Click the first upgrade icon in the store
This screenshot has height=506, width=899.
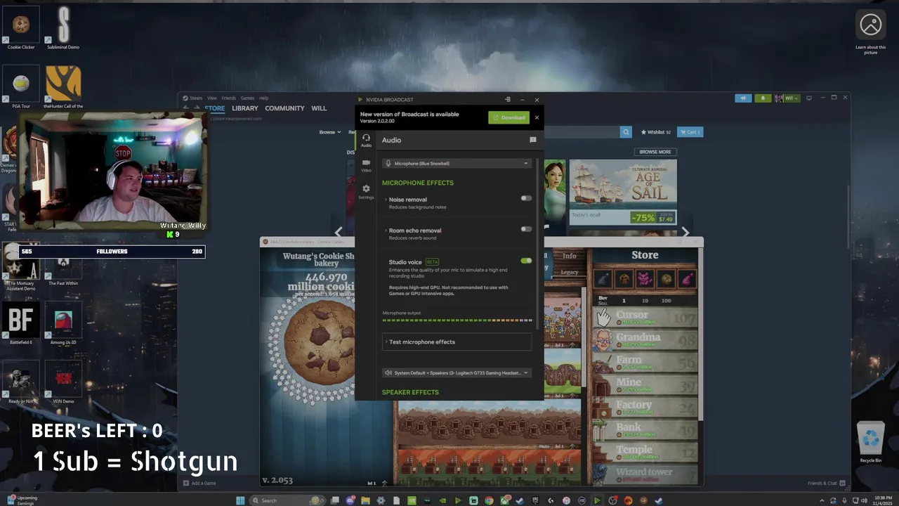[x=603, y=280]
